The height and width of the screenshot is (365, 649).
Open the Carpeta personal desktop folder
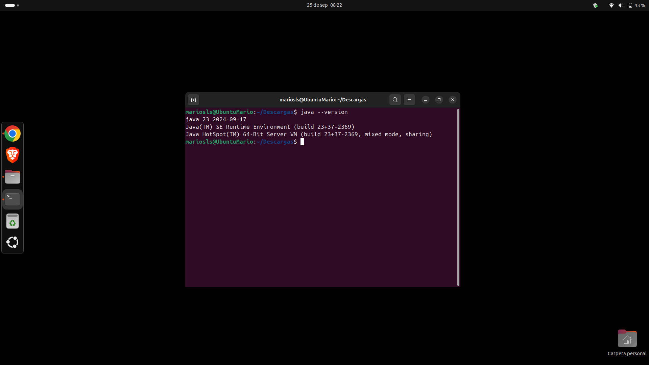(627, 343)
